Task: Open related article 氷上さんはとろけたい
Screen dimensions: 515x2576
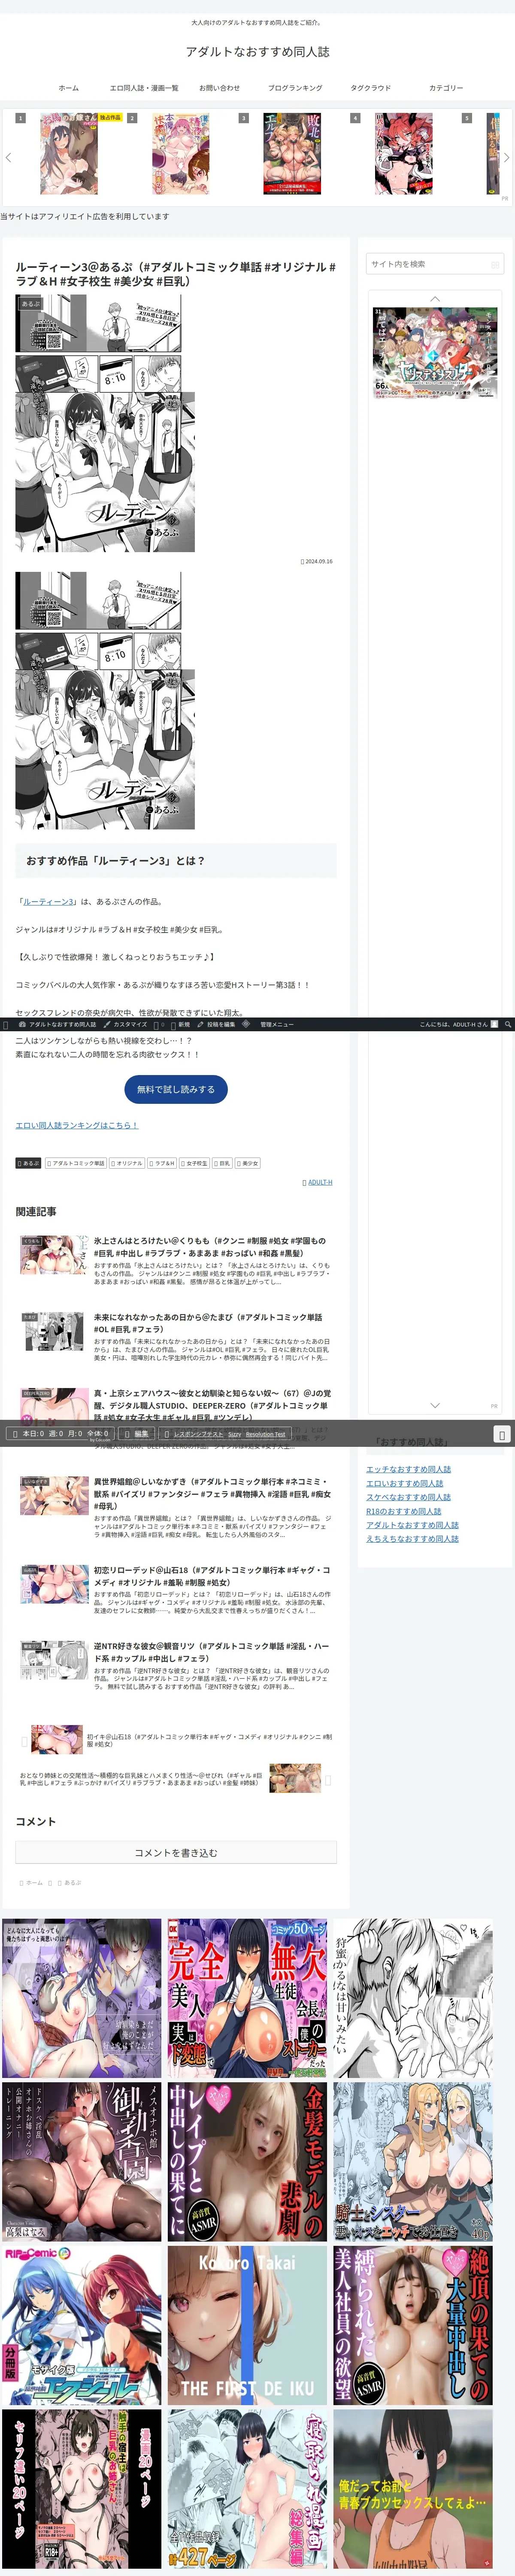Action: 176,1260
